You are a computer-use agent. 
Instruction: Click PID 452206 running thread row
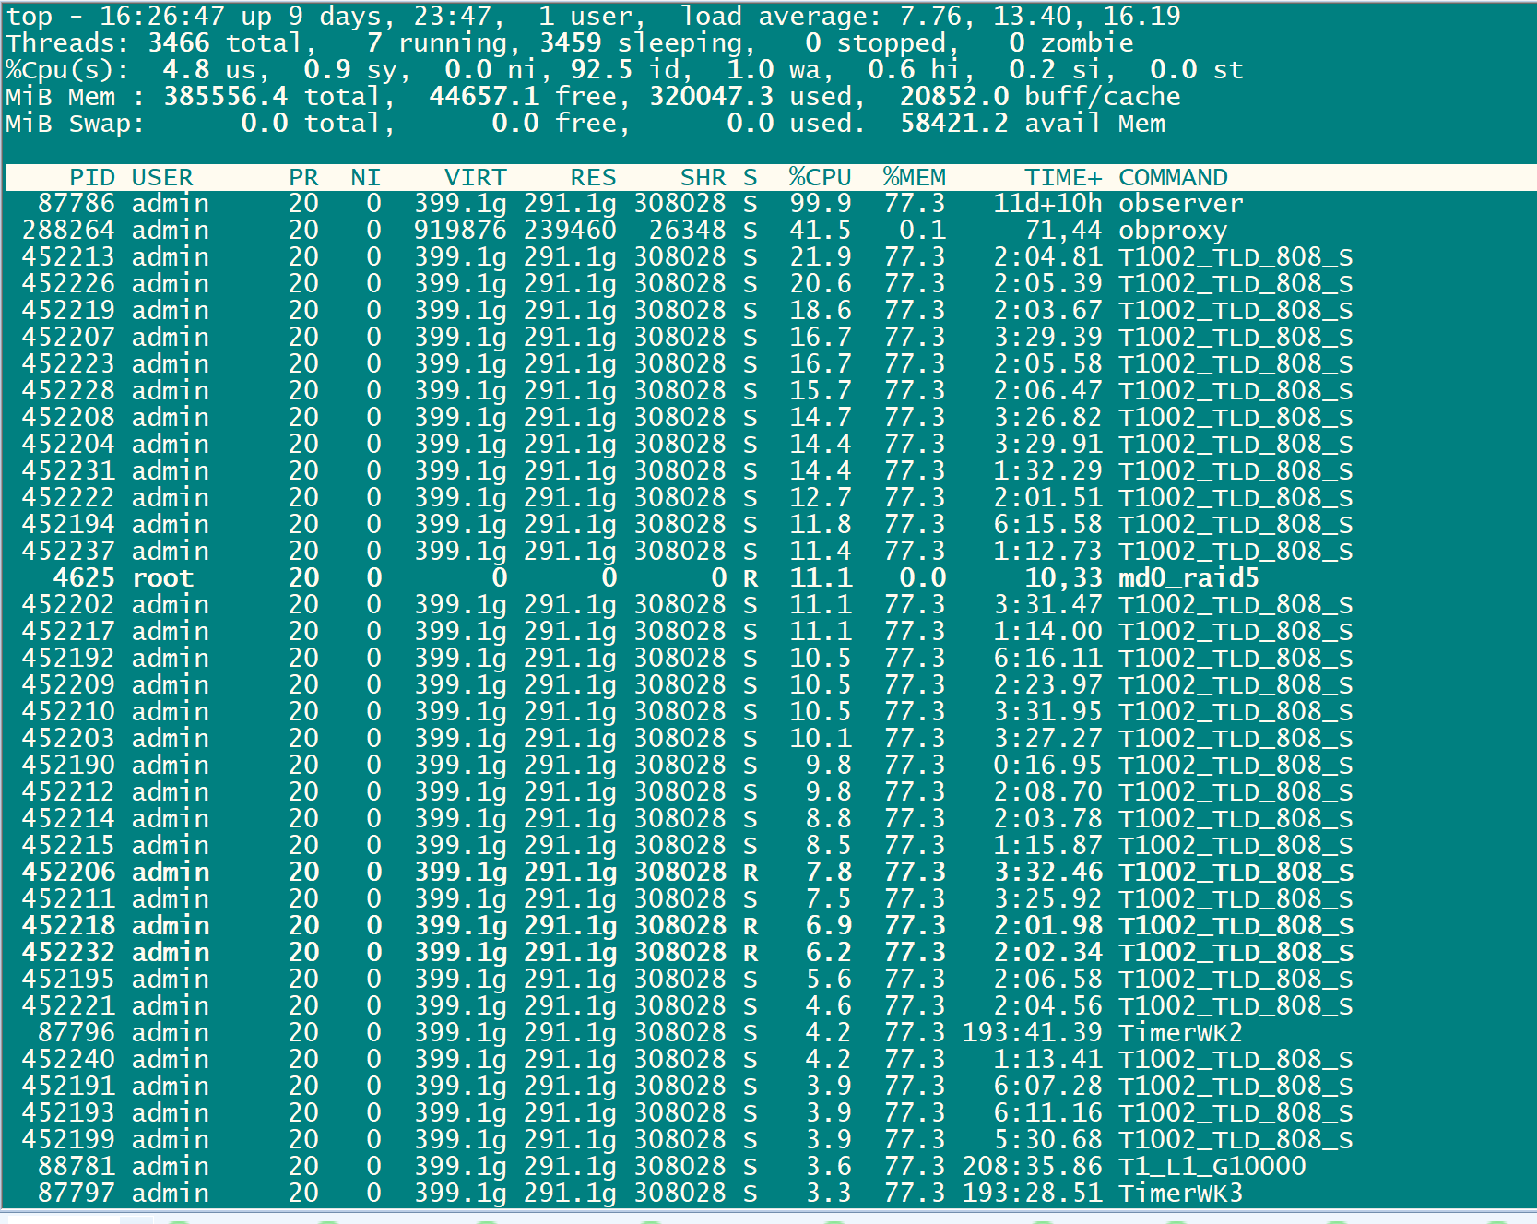tap(769, 873)
